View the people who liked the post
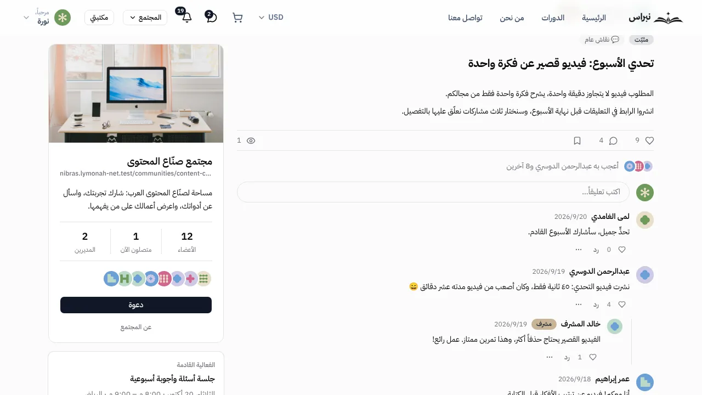This screenshot has width=702, height=395. 562,166
